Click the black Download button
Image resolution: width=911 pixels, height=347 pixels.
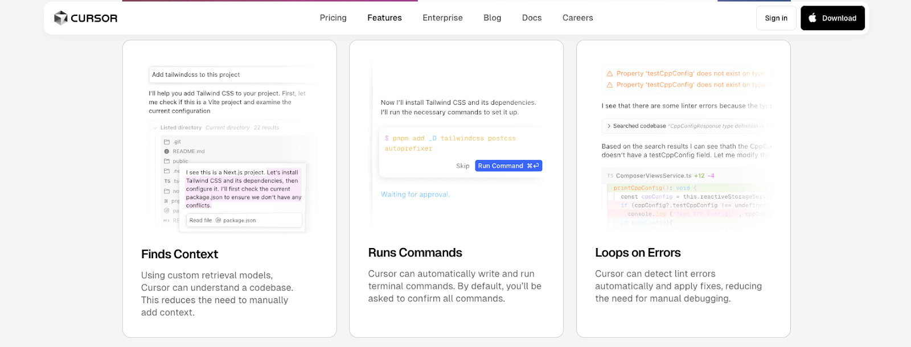832,18
